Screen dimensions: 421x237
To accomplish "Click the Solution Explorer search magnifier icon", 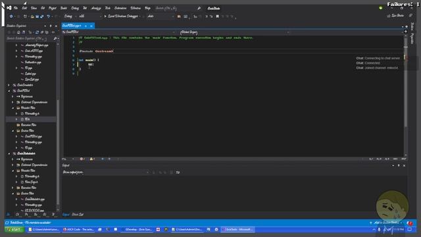I will pyautogui.click(x=55, y=39).
